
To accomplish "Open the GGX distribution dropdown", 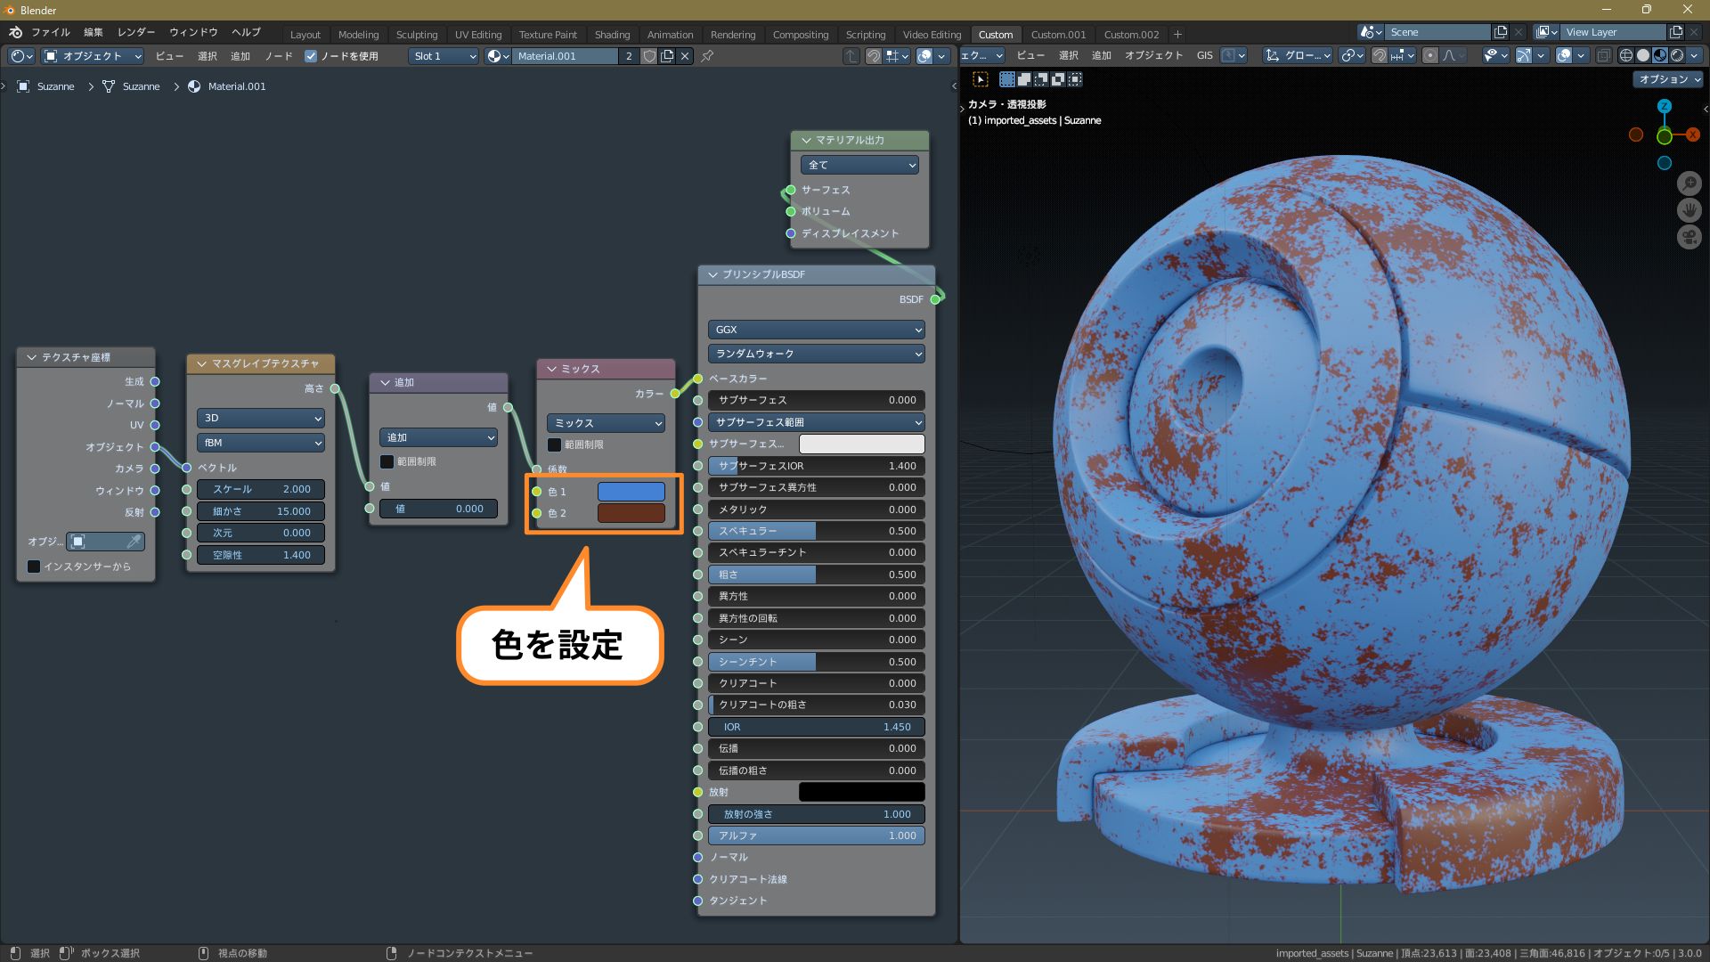I will [x=817, y=330].
